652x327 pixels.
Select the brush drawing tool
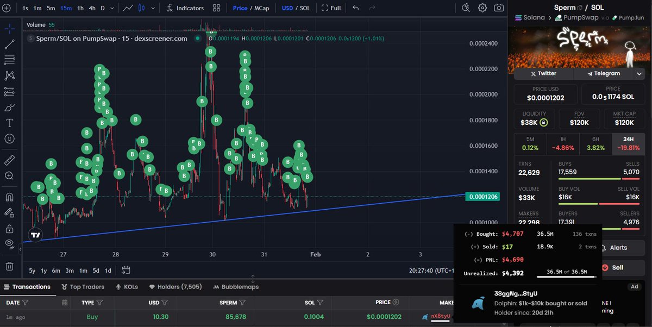click(x=9, y=108)
